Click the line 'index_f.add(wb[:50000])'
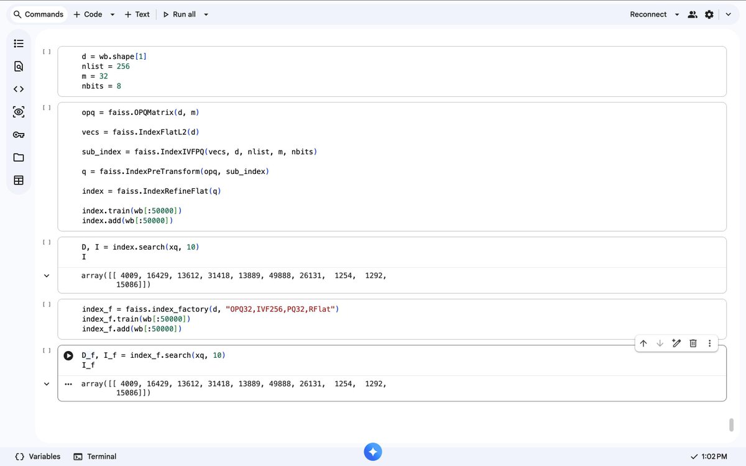 coord(131,329)
